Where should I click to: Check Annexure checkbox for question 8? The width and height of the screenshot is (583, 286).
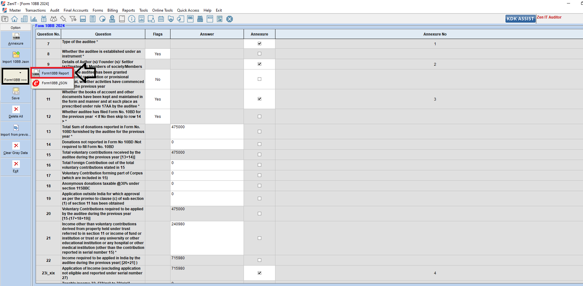pos(259,54)
